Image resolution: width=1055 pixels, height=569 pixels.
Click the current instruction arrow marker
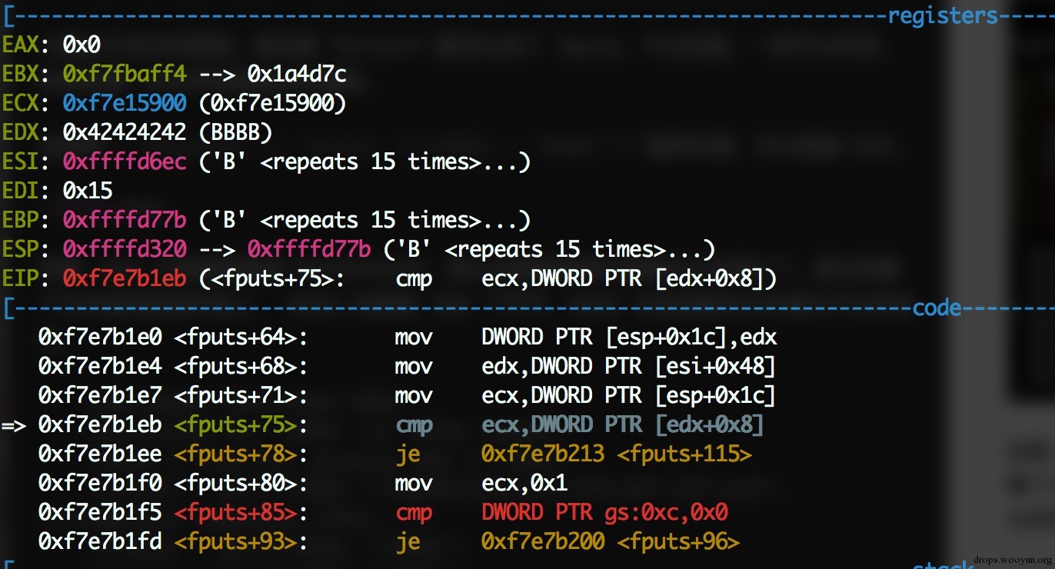tap(14, 425)
